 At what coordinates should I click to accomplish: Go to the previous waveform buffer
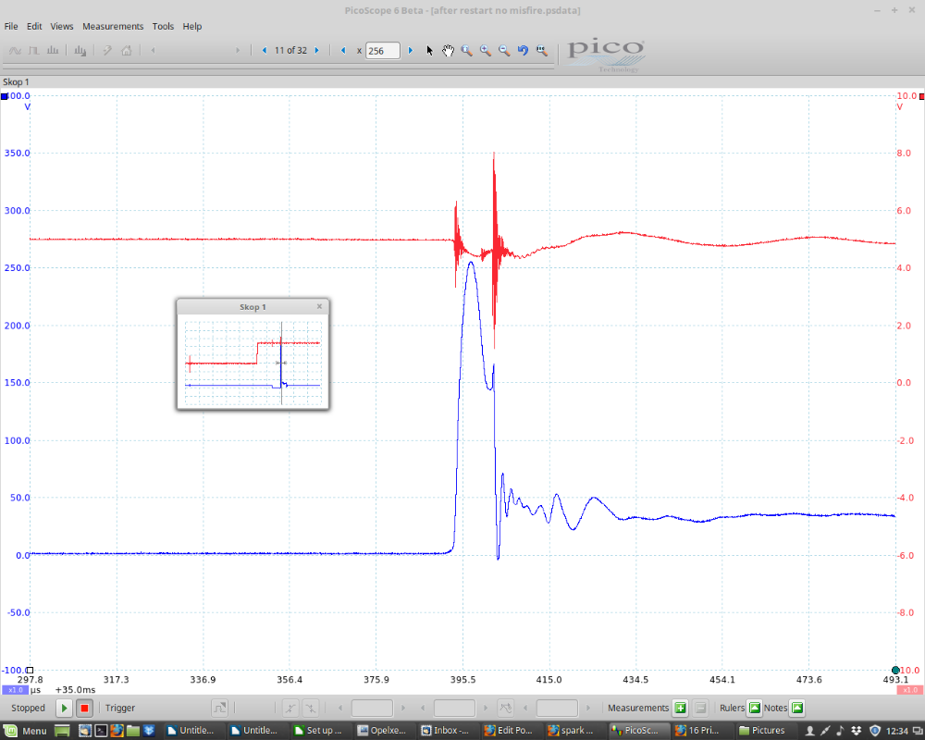click(x=265, y=51)
